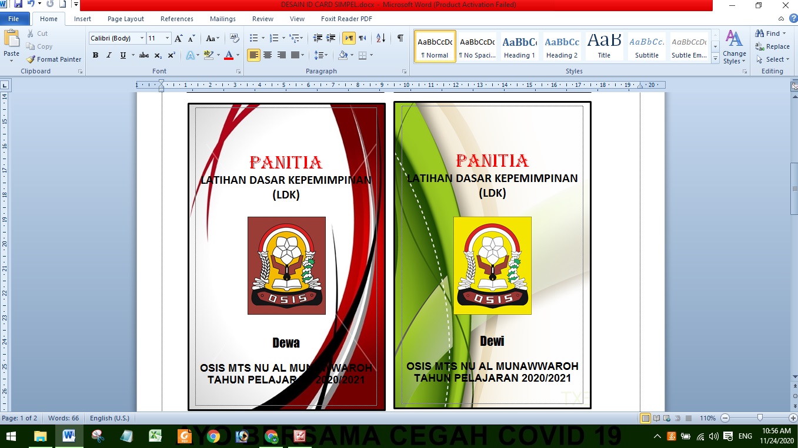Switch to the Page Layout tab
This screenshot has width=798, height=448.
click(x=126, y=19)
